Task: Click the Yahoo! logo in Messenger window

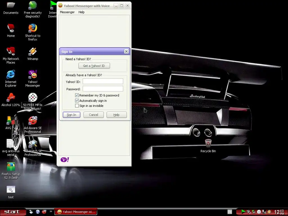Action: pos(65,160)
